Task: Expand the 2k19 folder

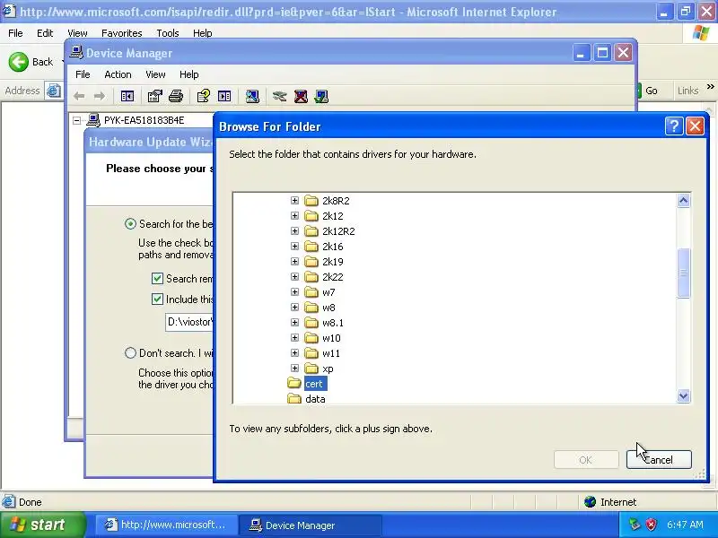Action: [x=294, y=261]
